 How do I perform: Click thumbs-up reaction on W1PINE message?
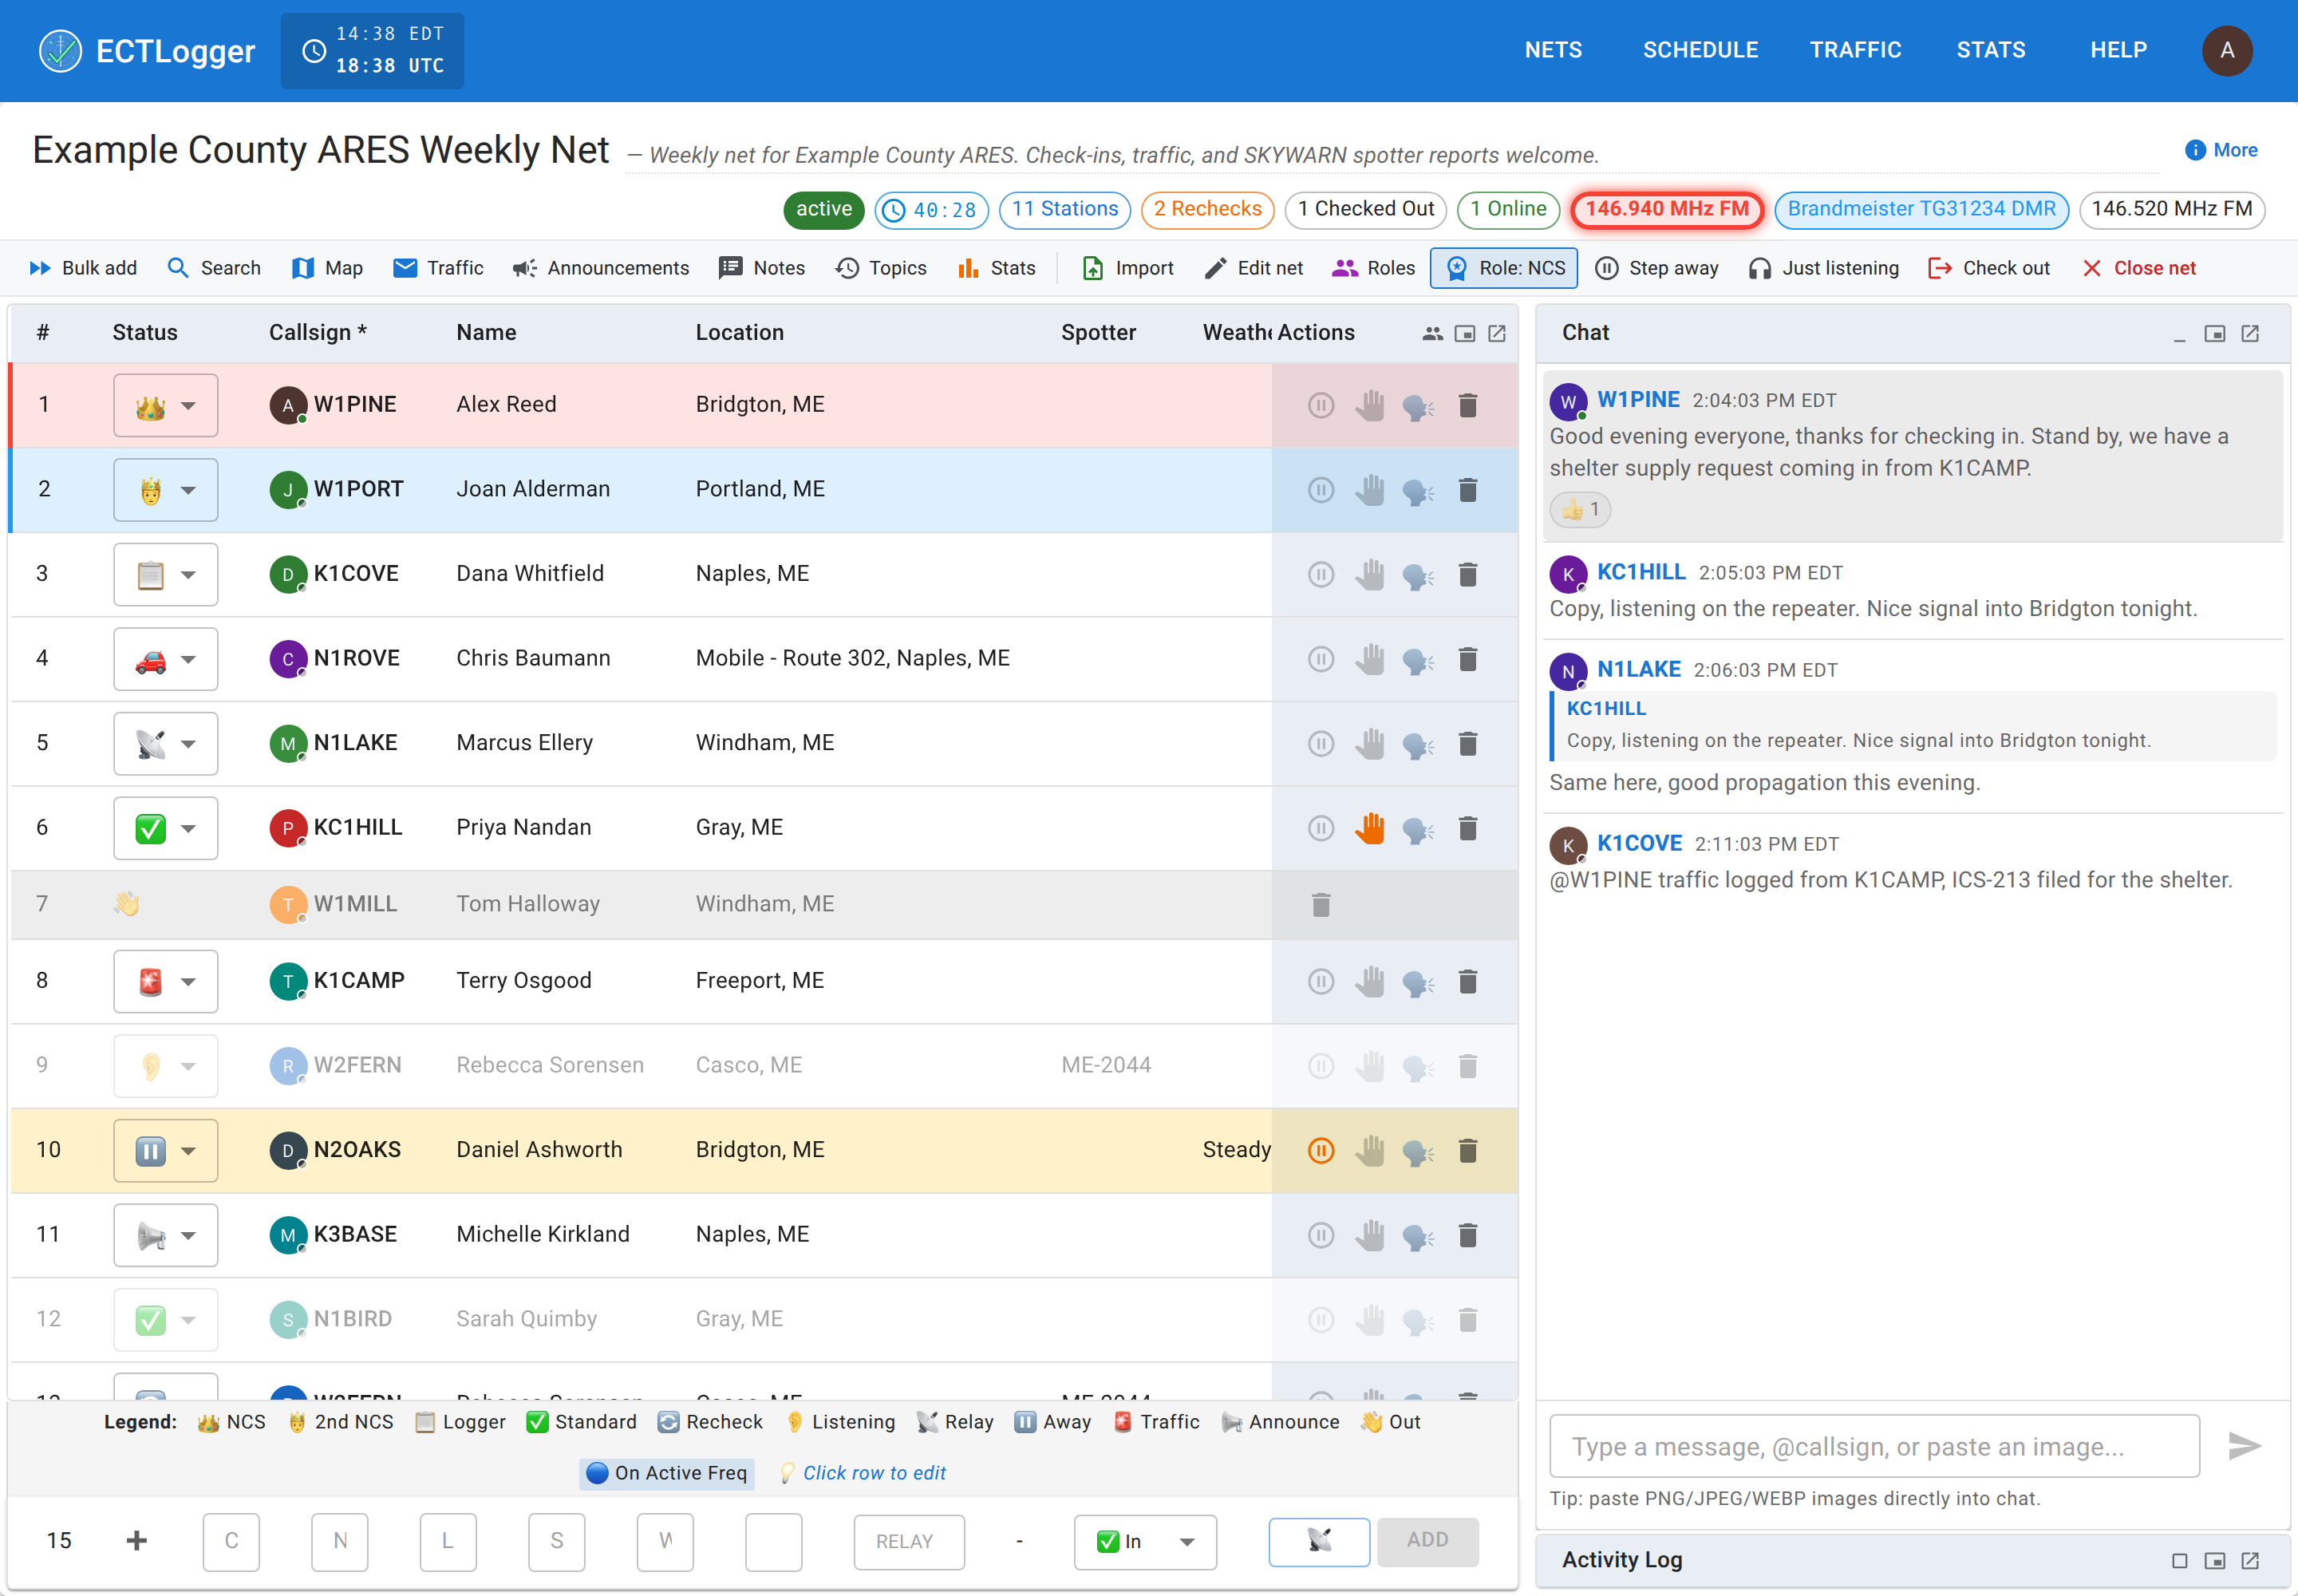tap(1581, 509)
